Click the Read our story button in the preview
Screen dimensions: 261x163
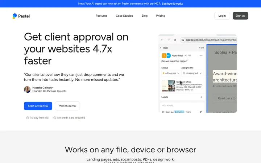[225, 98]
